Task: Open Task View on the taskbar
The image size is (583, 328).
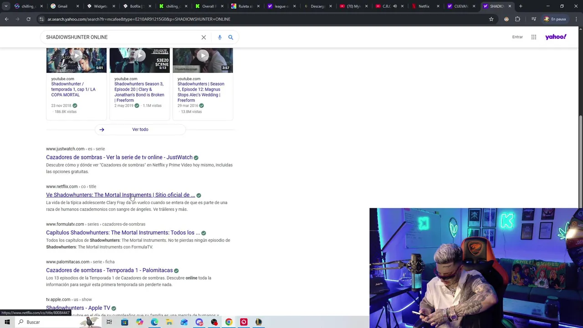Action: click(109, 322)
